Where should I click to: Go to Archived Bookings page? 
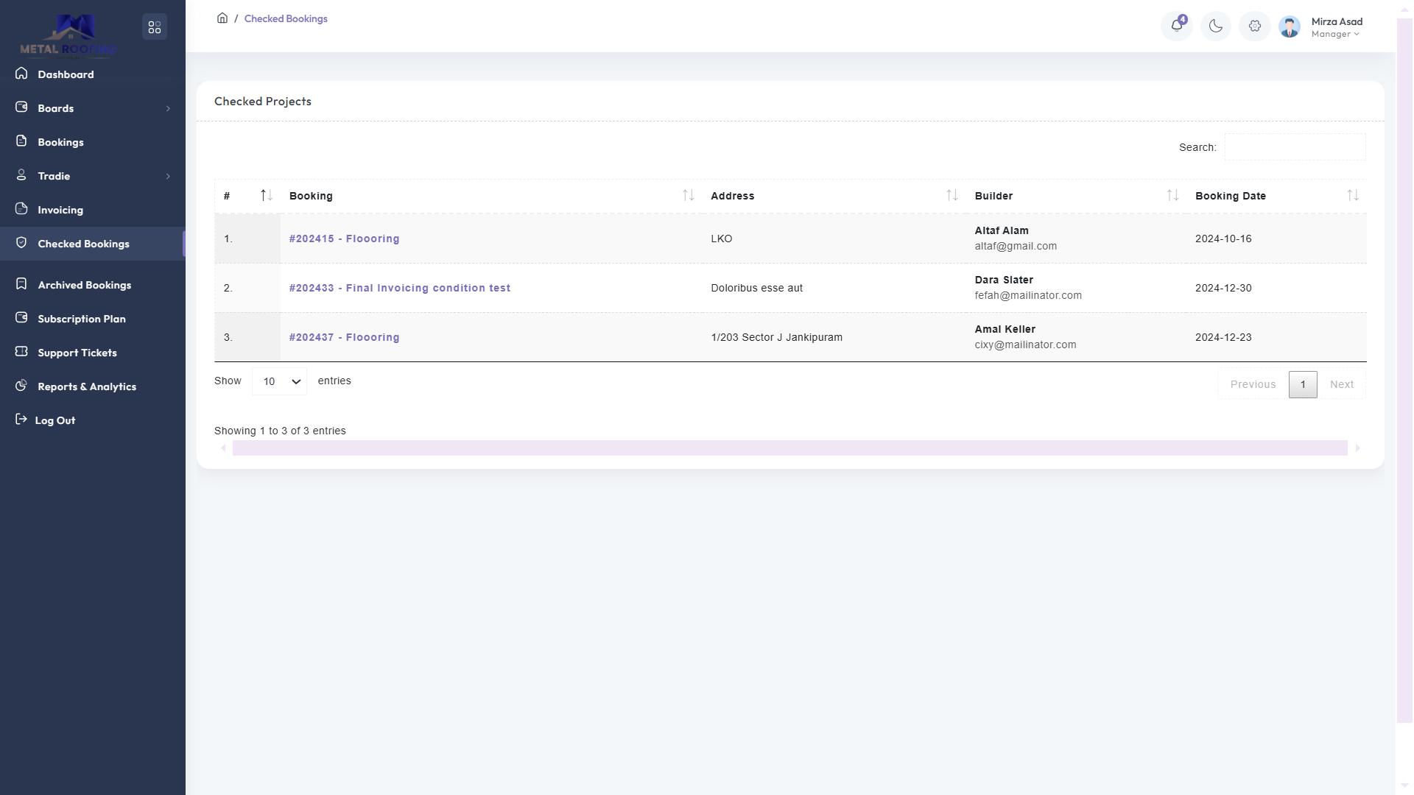tap(84, 285)
